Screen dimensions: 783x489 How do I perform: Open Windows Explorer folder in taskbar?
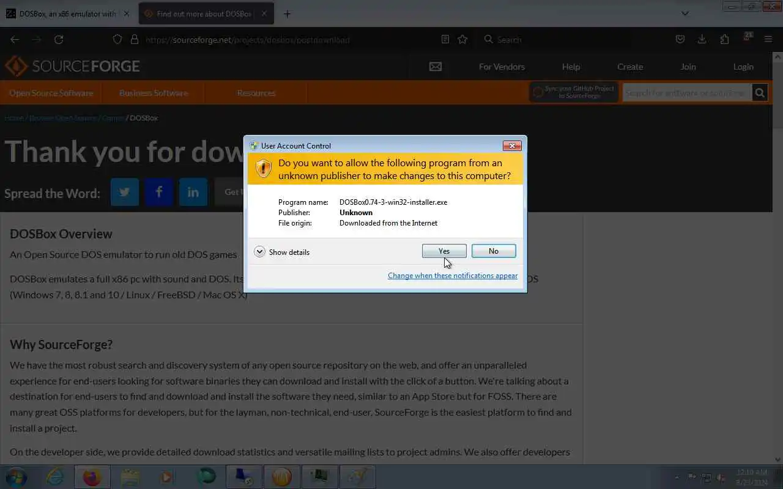pos(130,477)
